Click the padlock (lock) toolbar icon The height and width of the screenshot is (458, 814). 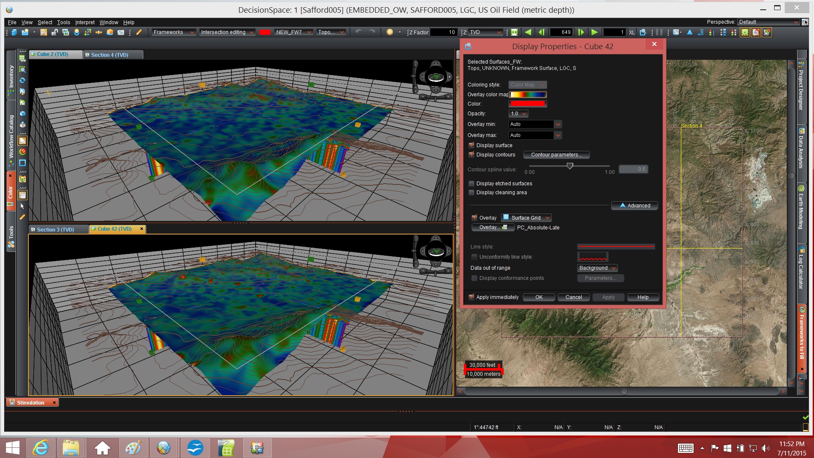point(44,32)
